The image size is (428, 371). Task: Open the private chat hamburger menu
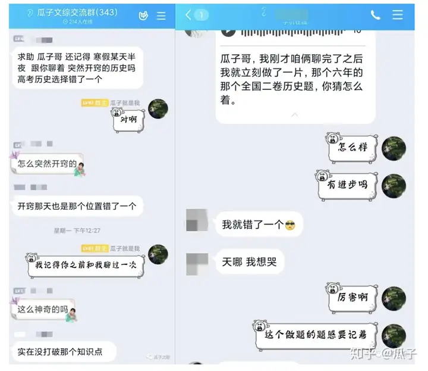[x=398, y=15]
